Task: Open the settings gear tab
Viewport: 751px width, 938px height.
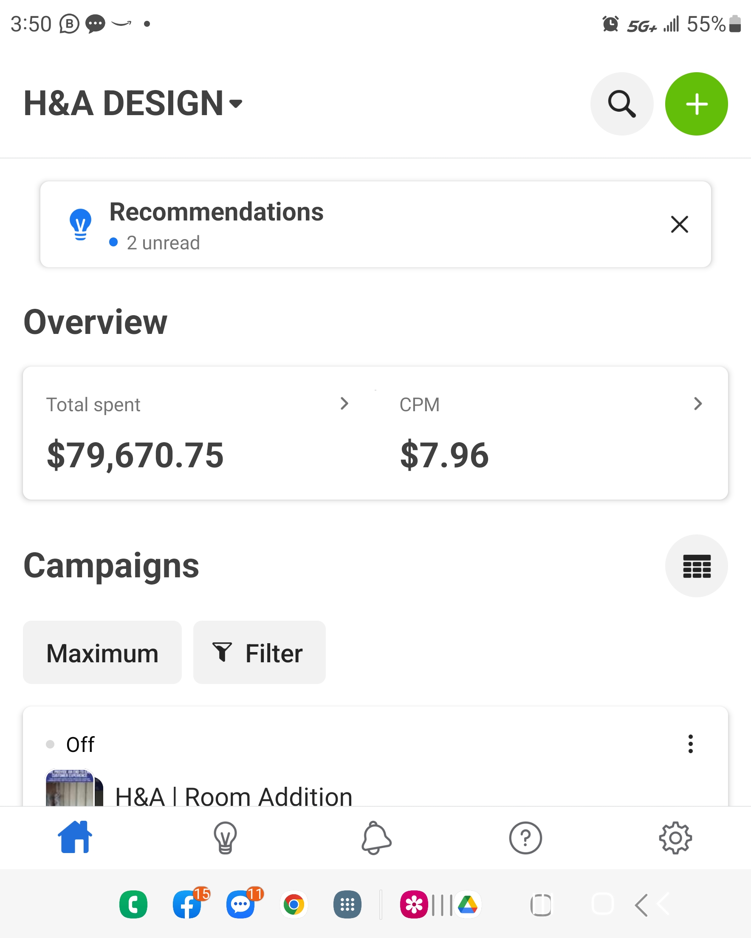Action: pos(675,838)
